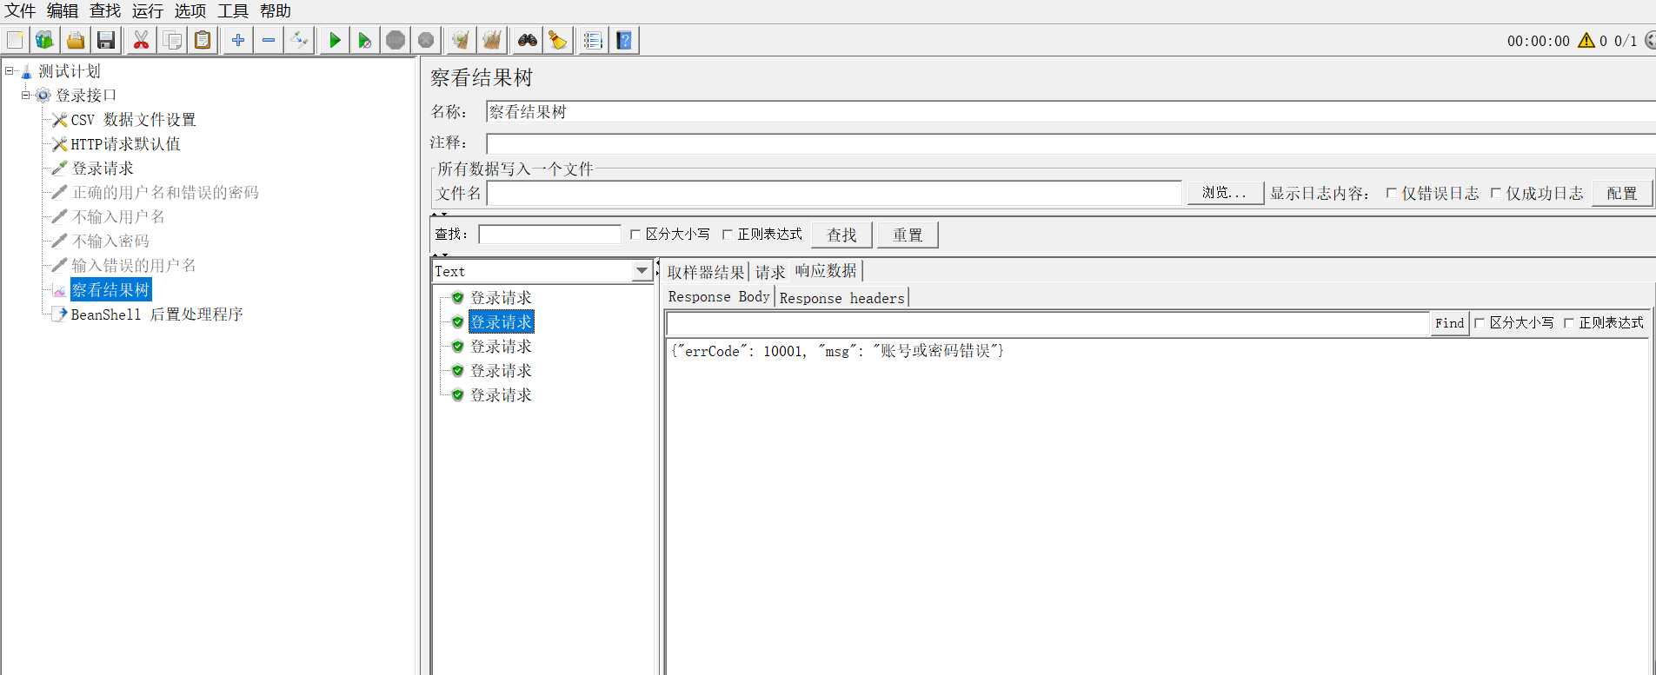This screenshot has width=1656, height=675.
Task: Click the 浏览... button
Action: tap(1225, 193)
